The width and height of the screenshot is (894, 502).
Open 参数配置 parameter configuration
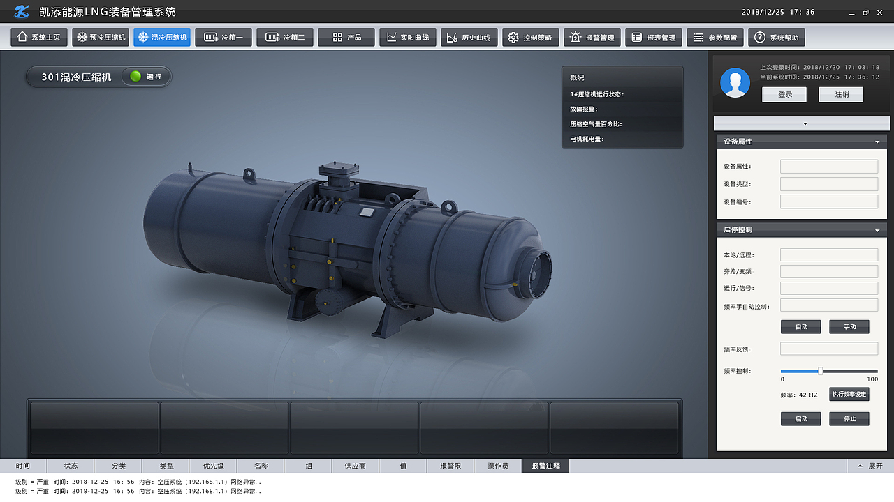715,37
